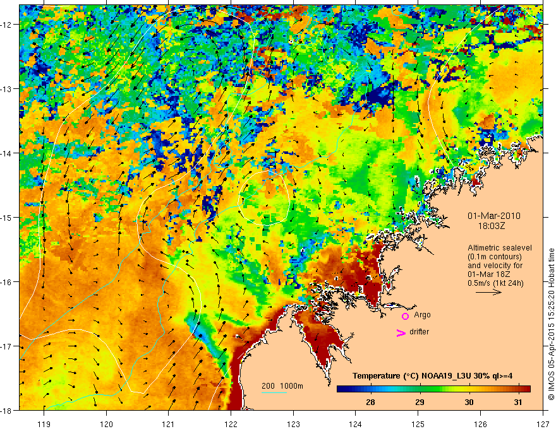
Task: Click the '01-Mar 18Z' legend text
Action: [x=488, y=274]
